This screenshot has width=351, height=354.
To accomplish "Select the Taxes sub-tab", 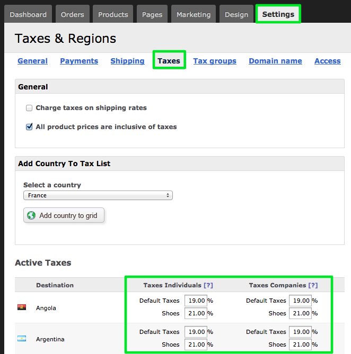I will (169, 61).
